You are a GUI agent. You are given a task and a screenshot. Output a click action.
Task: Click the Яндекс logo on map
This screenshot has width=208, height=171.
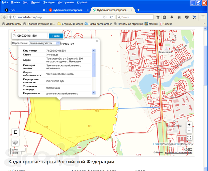point(187,149)
